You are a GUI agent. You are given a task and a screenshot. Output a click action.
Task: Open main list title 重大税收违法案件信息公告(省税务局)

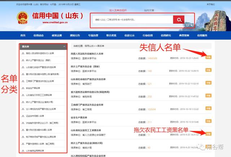[x=90, y=92]
